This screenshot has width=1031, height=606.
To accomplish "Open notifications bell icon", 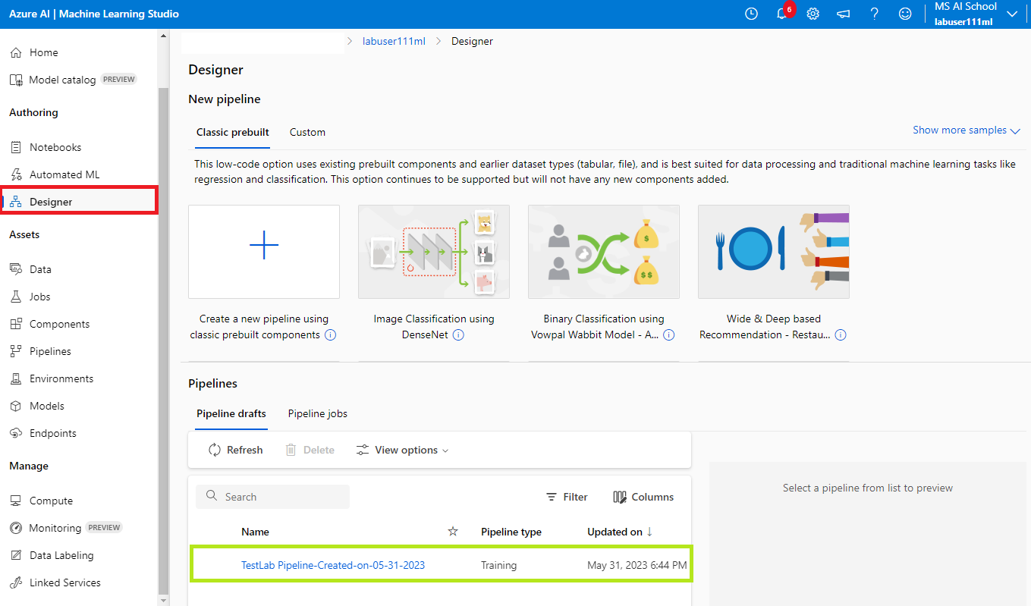I will click(781, 14).
